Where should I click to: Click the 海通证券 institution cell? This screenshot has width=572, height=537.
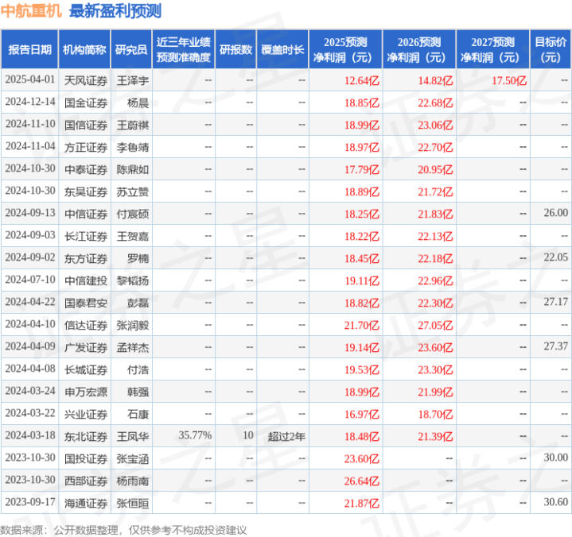(86, 503)
